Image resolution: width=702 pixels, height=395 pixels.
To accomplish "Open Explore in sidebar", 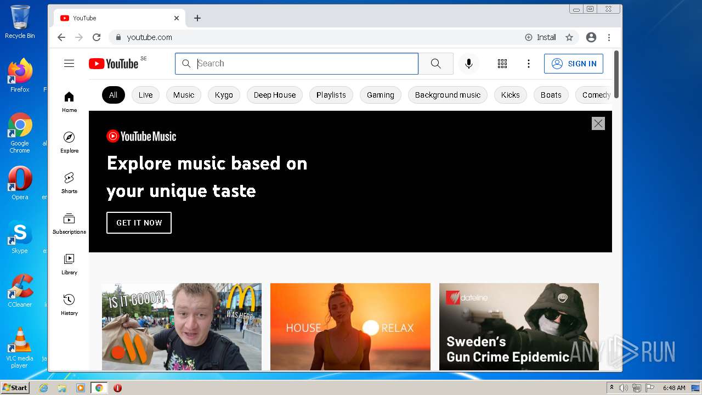I will click(x=69, y=143).
